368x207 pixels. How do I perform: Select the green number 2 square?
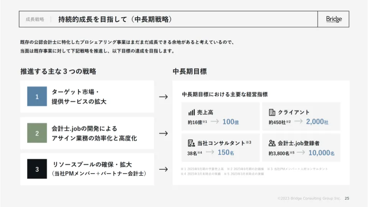pos(37,133)
